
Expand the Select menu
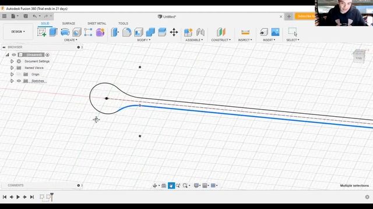click(x=293, y=40)
